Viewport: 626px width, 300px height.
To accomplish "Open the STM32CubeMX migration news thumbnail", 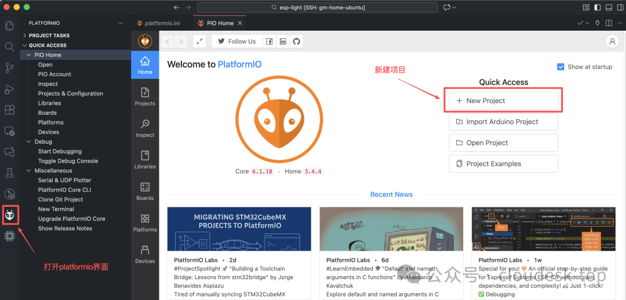I will click(239, 229).
